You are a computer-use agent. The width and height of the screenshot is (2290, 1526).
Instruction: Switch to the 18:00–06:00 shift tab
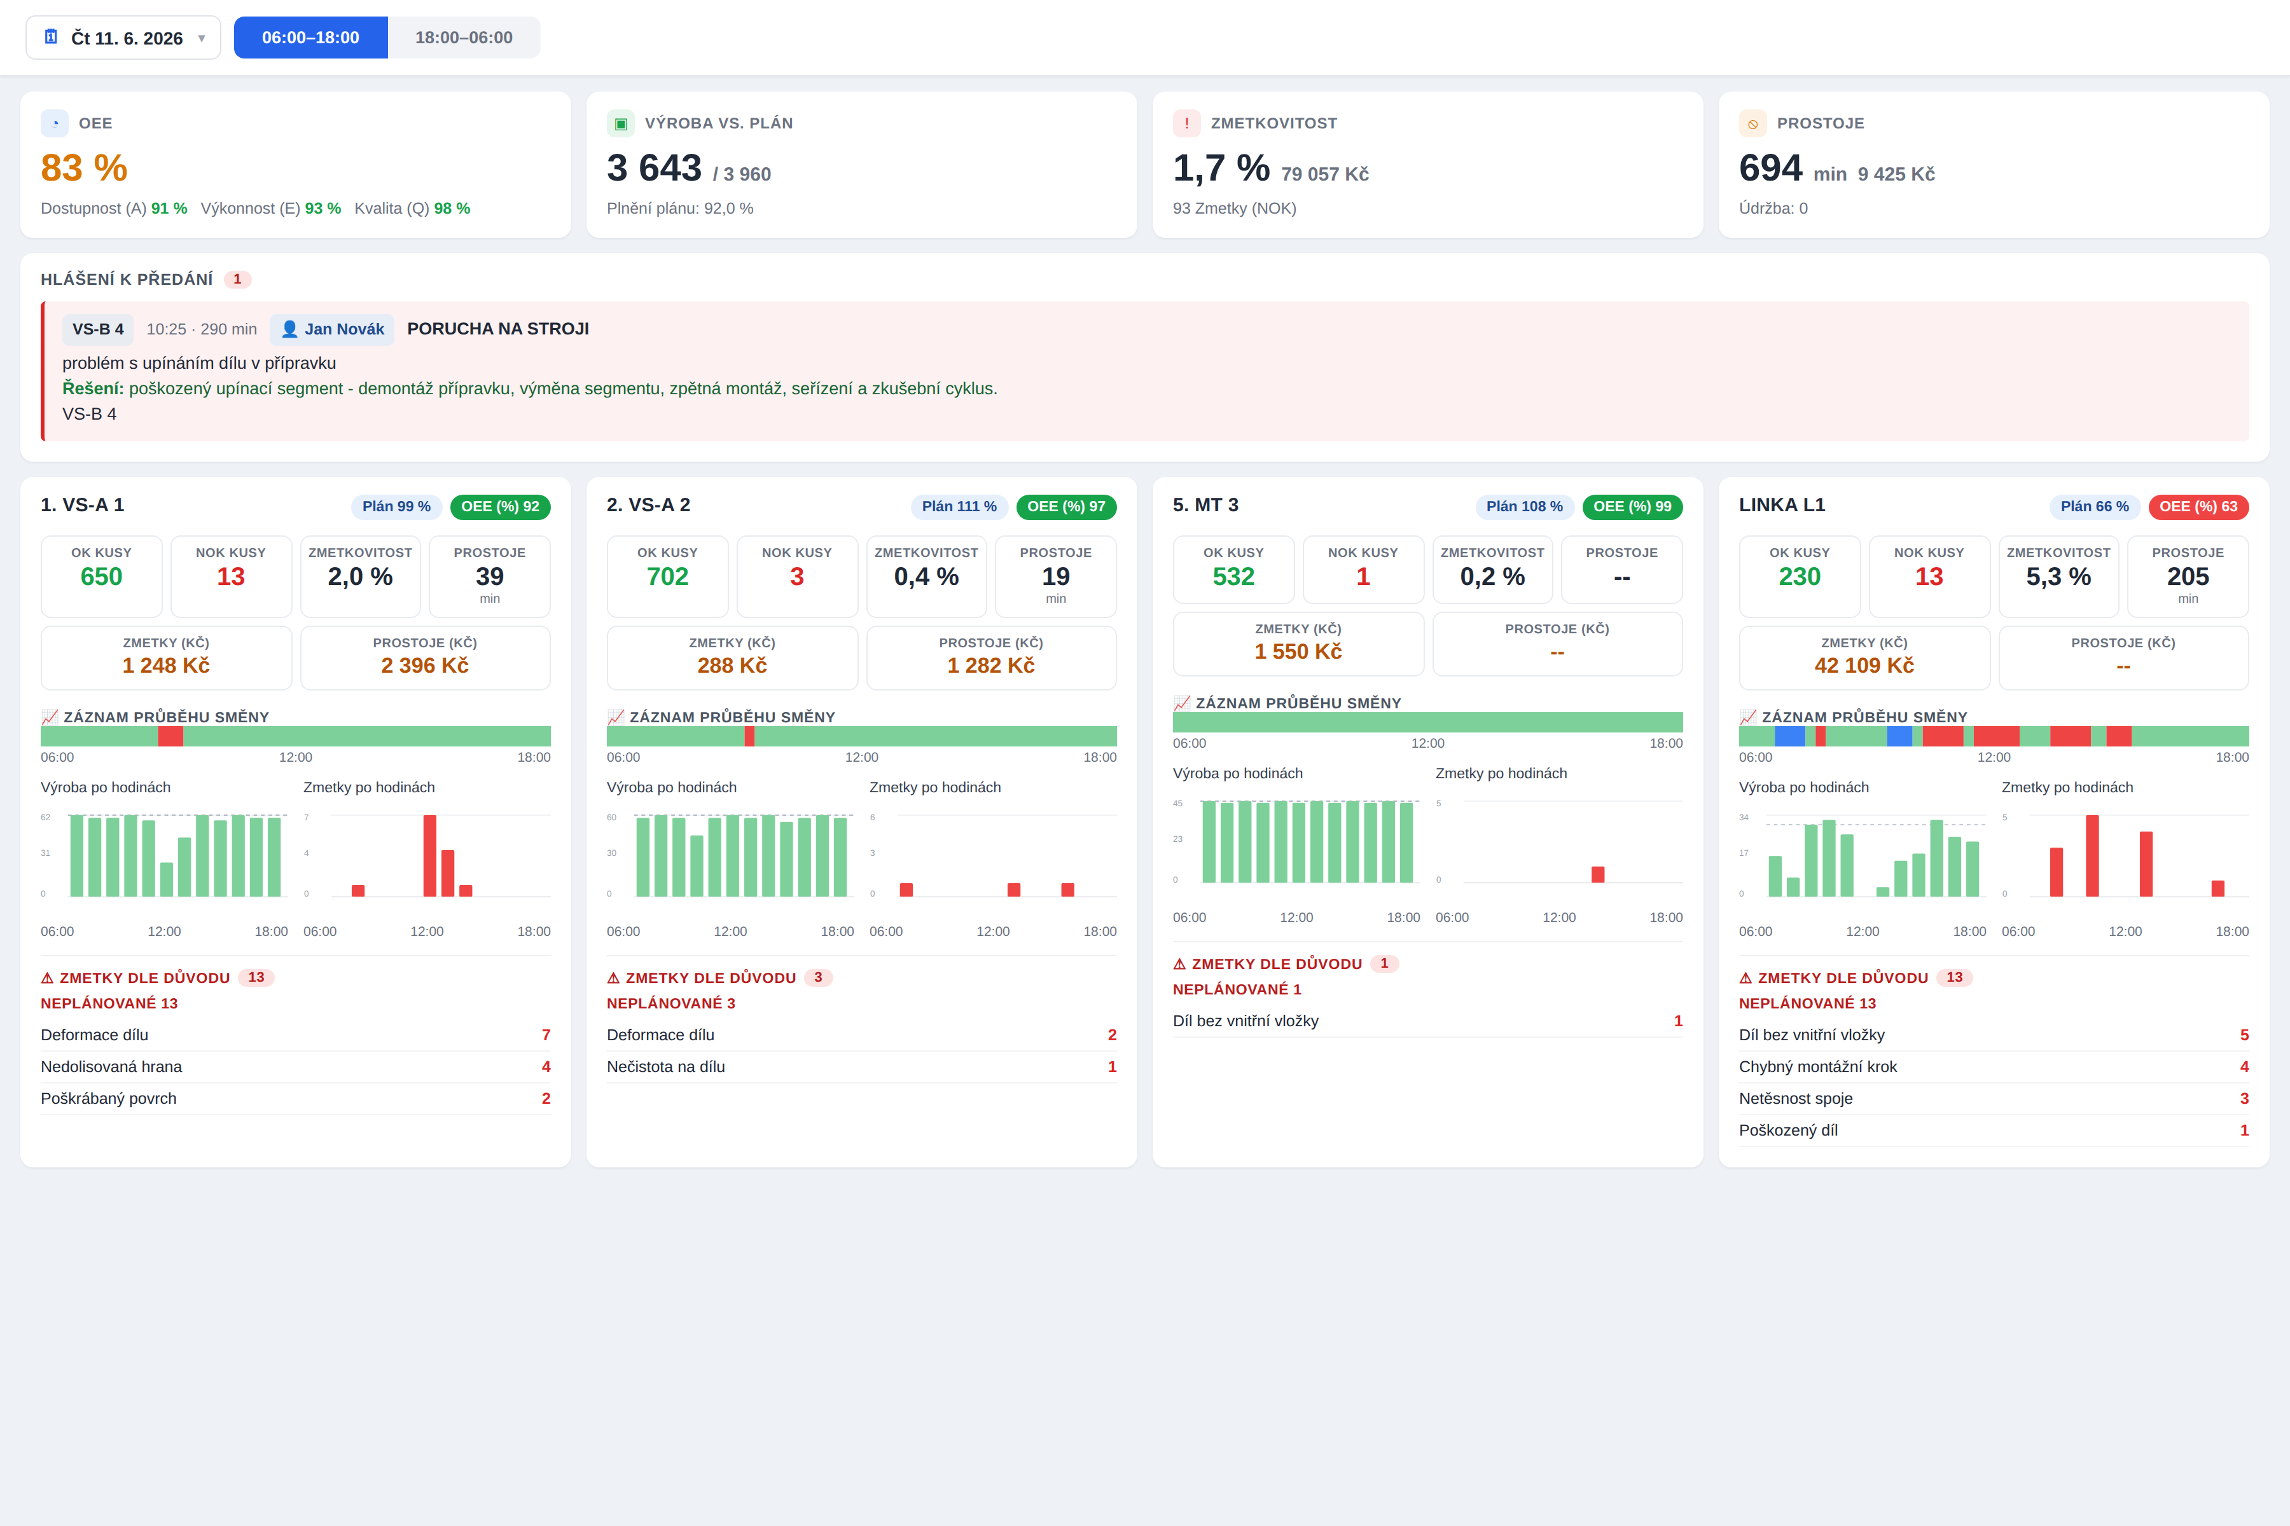click(x=464, y=38)
